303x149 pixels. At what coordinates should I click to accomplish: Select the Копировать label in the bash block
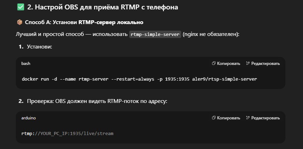click(x=229, y=64)
